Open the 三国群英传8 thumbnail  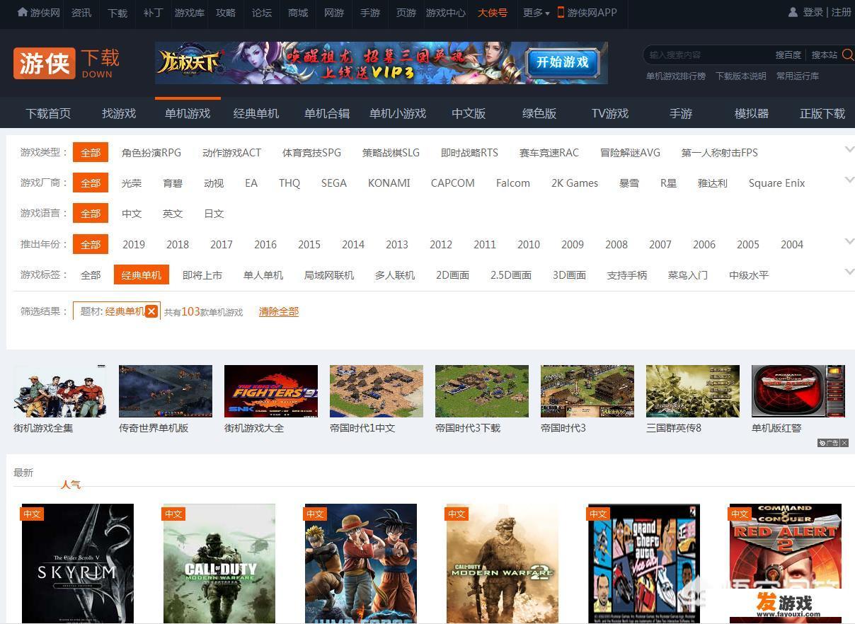tap(693, 391)
